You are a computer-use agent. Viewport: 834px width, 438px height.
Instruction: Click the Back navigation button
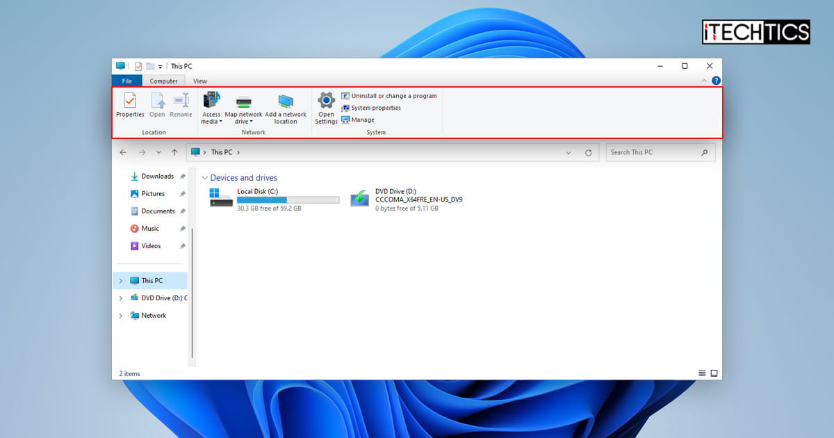(x=124, y=152)
